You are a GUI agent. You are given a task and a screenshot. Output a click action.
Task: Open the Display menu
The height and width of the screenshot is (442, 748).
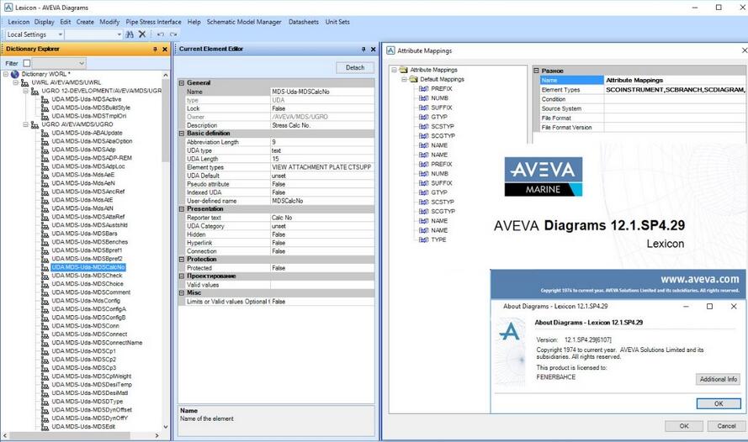[45, 22]
